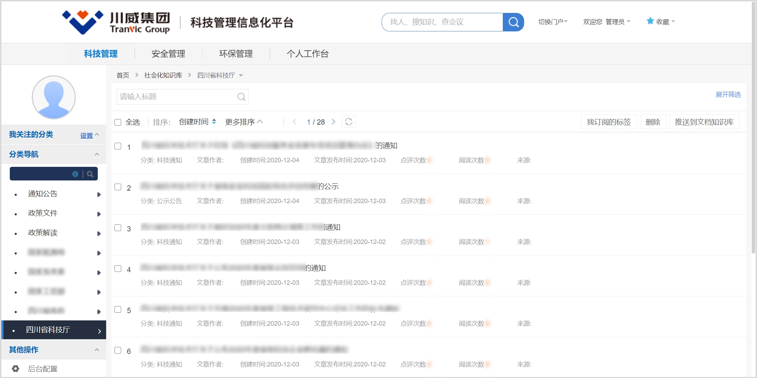Select checkbox for row 2
757x378 pixels.
(118, 187)
